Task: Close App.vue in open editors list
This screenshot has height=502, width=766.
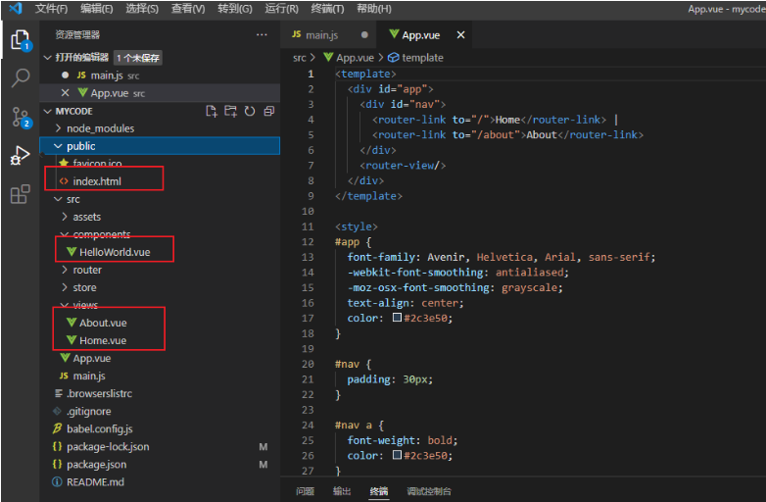Action: click(x=65, y=93)
